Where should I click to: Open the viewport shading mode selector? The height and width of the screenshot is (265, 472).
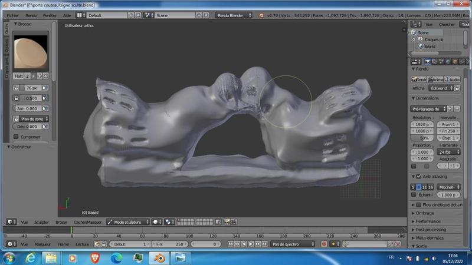tap(157, 222)
